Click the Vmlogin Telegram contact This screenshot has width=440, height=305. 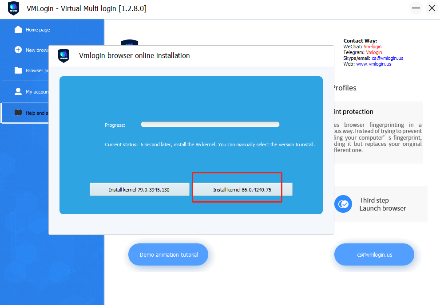coord(374,52)
